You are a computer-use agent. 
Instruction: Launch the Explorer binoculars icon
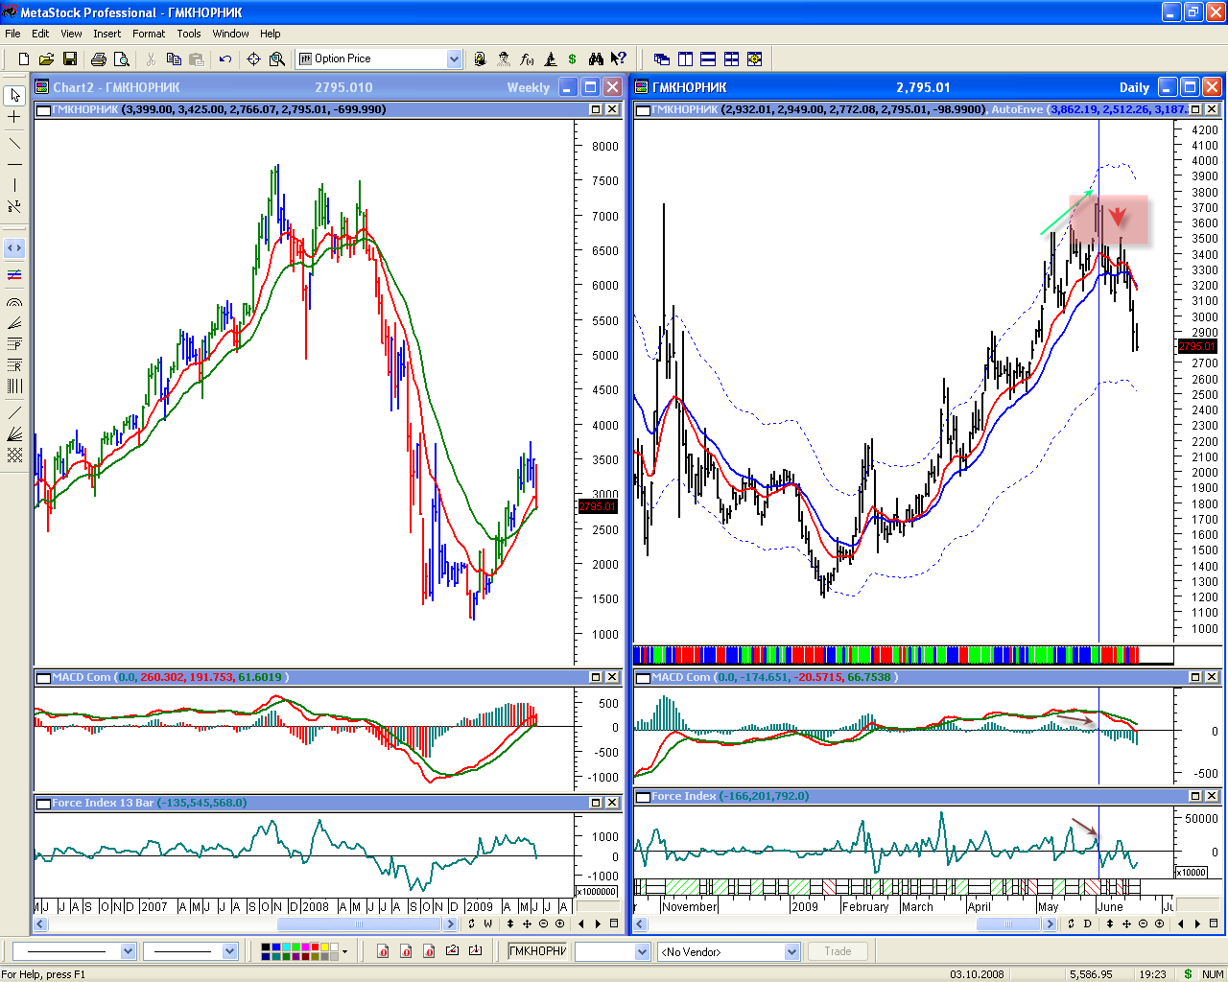click(596, 58)
